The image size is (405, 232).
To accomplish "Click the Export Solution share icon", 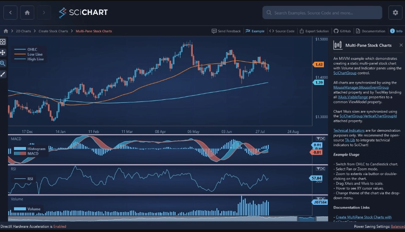I will (301, 31).
